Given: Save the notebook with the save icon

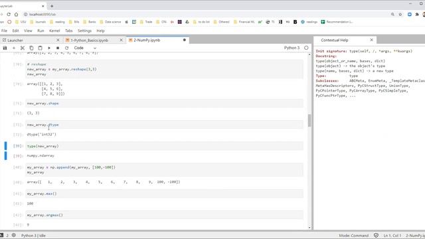Looking at the screenshot, I should 5,48.
